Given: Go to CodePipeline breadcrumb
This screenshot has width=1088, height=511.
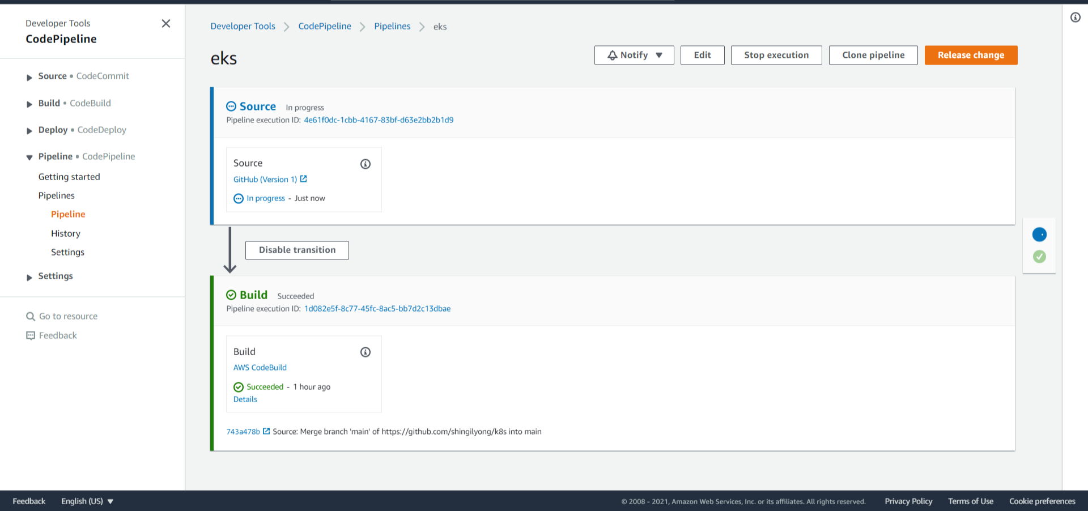Looking at the screenshot, I should click(325, 26).
